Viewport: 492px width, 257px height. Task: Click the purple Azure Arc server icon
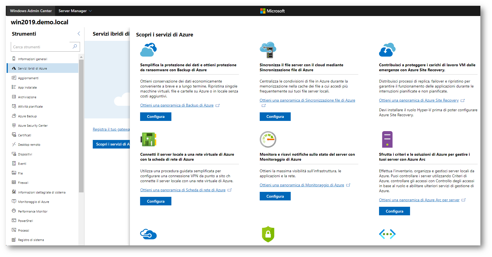click(387, 139)
